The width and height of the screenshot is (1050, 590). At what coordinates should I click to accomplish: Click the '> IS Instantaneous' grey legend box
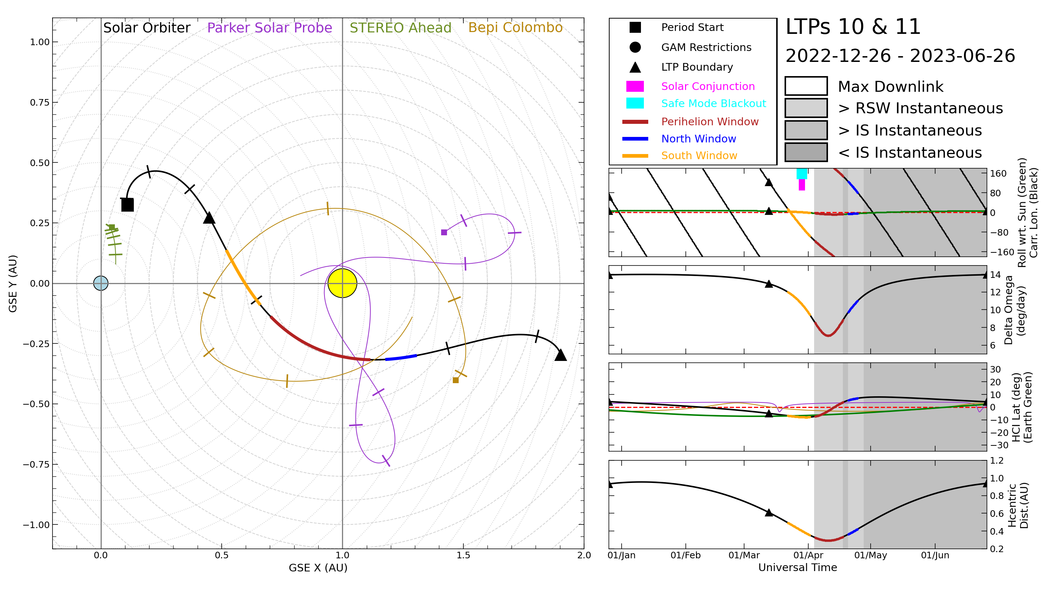click(806, 130)
